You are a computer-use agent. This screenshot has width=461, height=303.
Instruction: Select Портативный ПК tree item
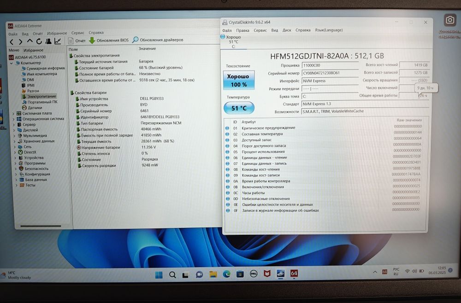pyautogui.click(x=40, y=102)
